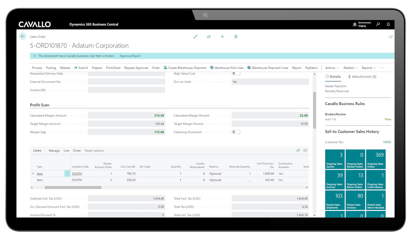Open the Request Approval menu
The height and width of the screenshot is (239, 411).
click(136, 68)
